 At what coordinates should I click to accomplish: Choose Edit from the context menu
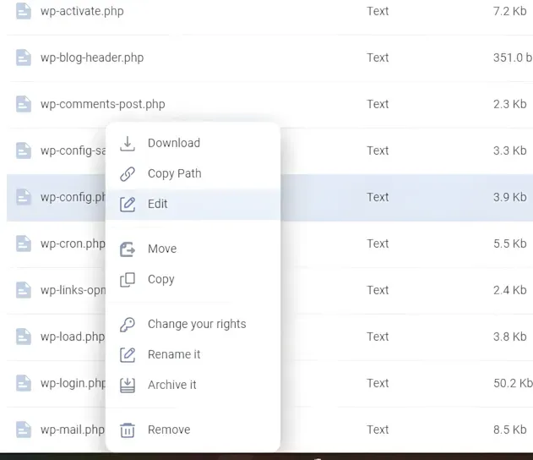click(x=193, y=204)
